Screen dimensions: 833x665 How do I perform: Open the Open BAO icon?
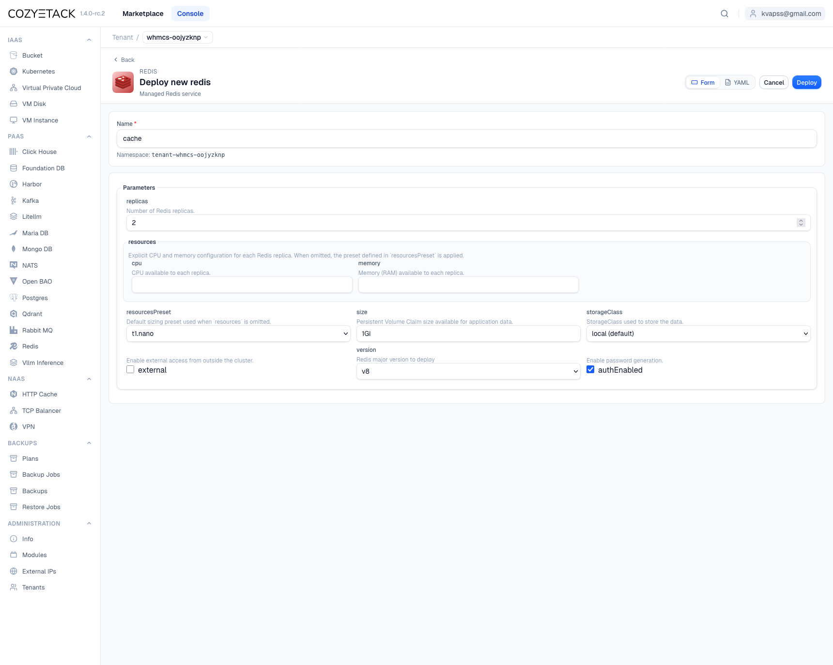[14, 281]
